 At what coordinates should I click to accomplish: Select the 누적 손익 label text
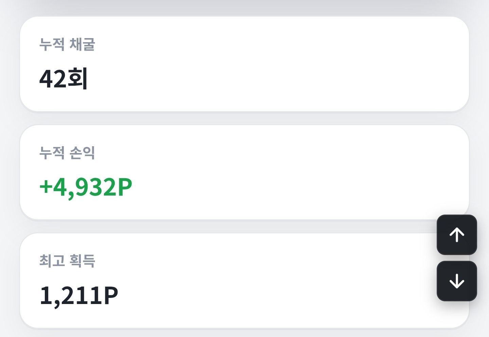pyautogui.click(x=67, y=153)
